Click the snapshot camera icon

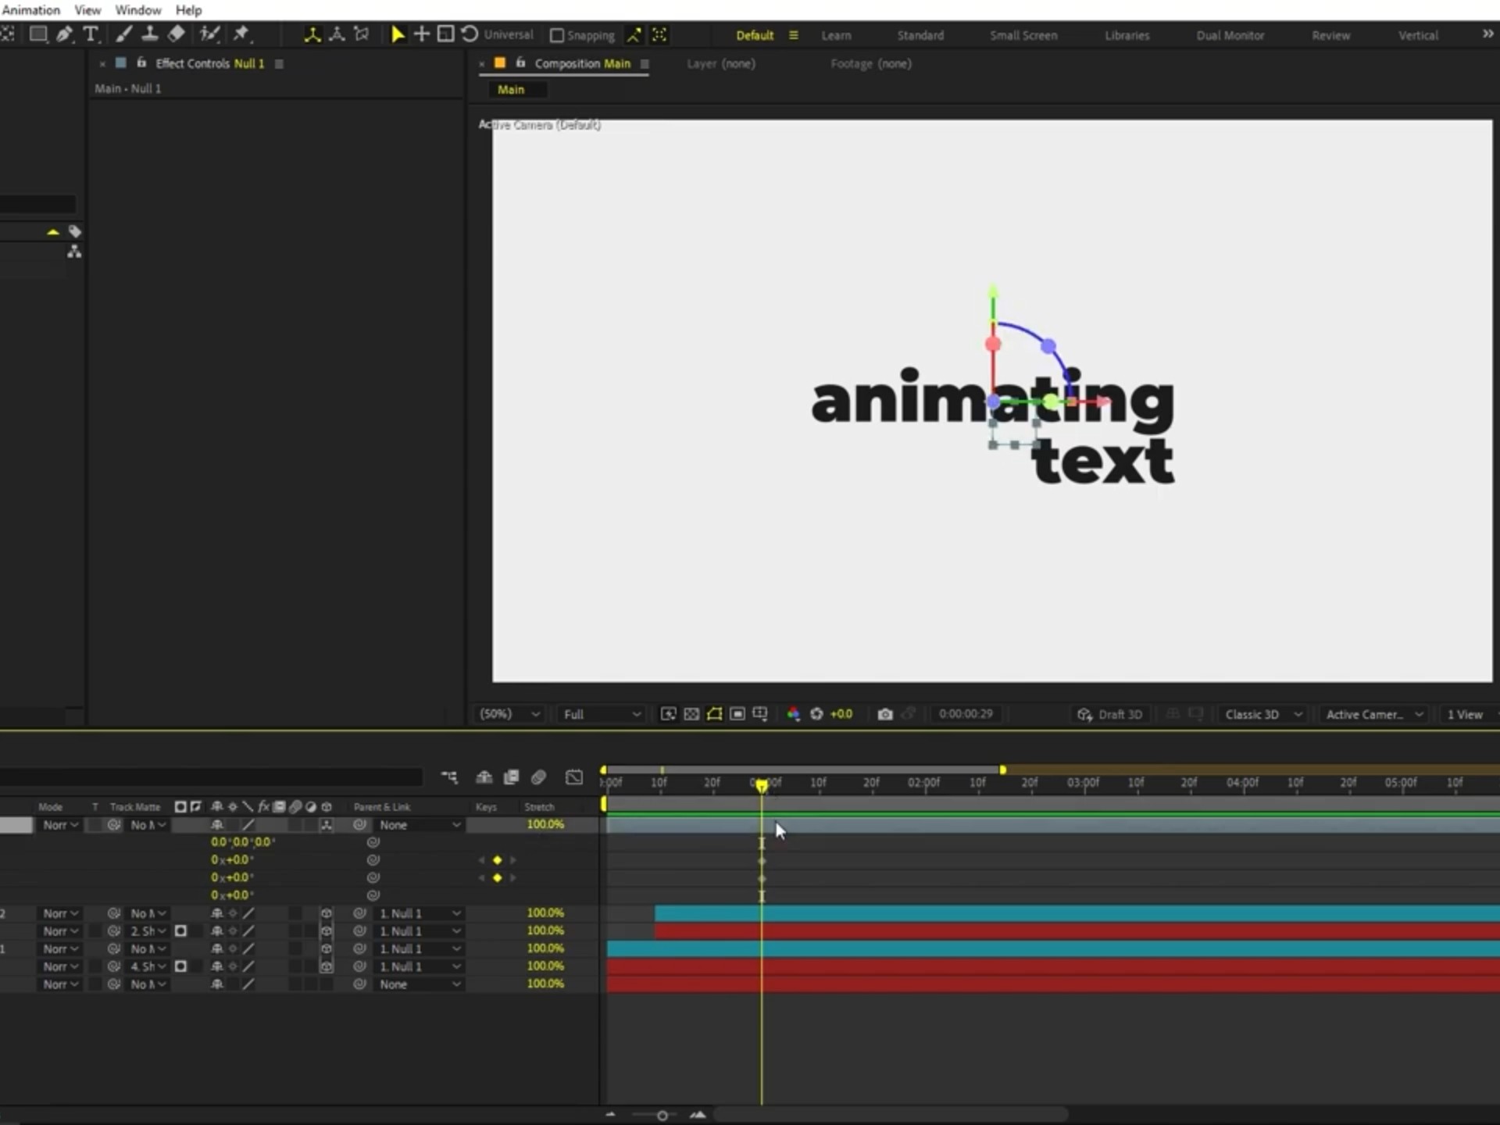pos(884,714)
